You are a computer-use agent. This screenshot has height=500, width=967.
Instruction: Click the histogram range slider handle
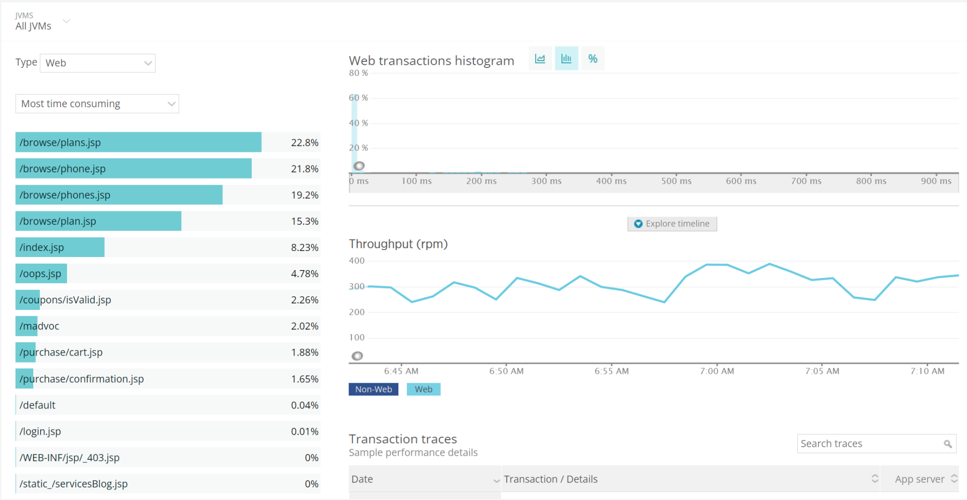(360, 165)
